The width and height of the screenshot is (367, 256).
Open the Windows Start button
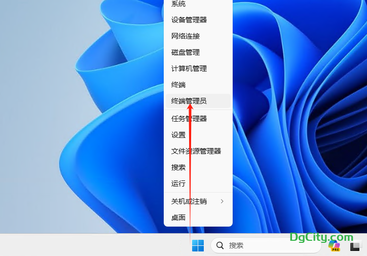(198, 245)
